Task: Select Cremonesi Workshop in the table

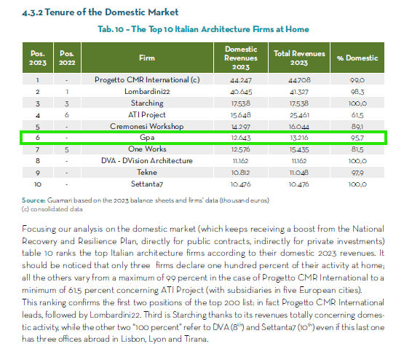Action: coord(147,126)
